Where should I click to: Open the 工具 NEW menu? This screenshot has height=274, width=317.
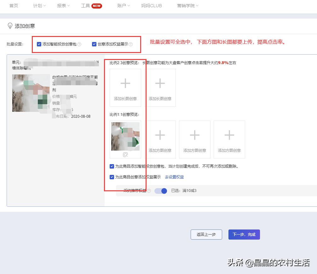tap(91, 5)
